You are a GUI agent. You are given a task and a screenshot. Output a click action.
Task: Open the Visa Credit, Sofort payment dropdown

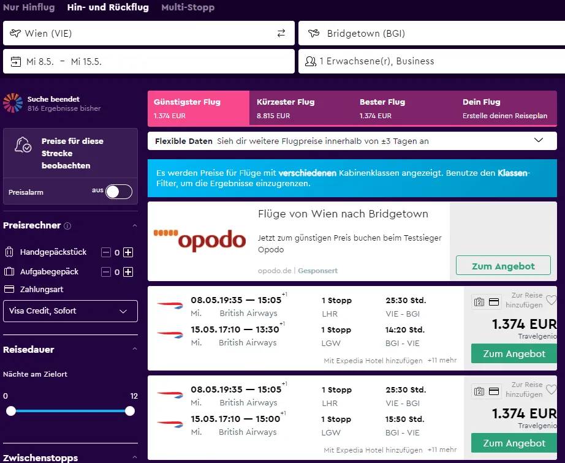point(70,311)
